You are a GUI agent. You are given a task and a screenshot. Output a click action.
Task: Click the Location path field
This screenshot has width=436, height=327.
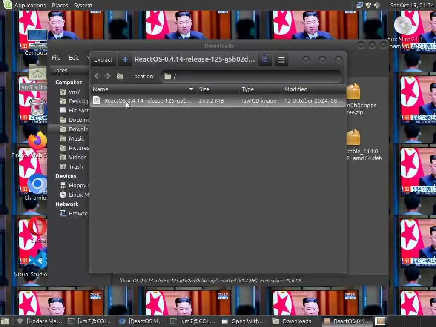pos(251,76)
